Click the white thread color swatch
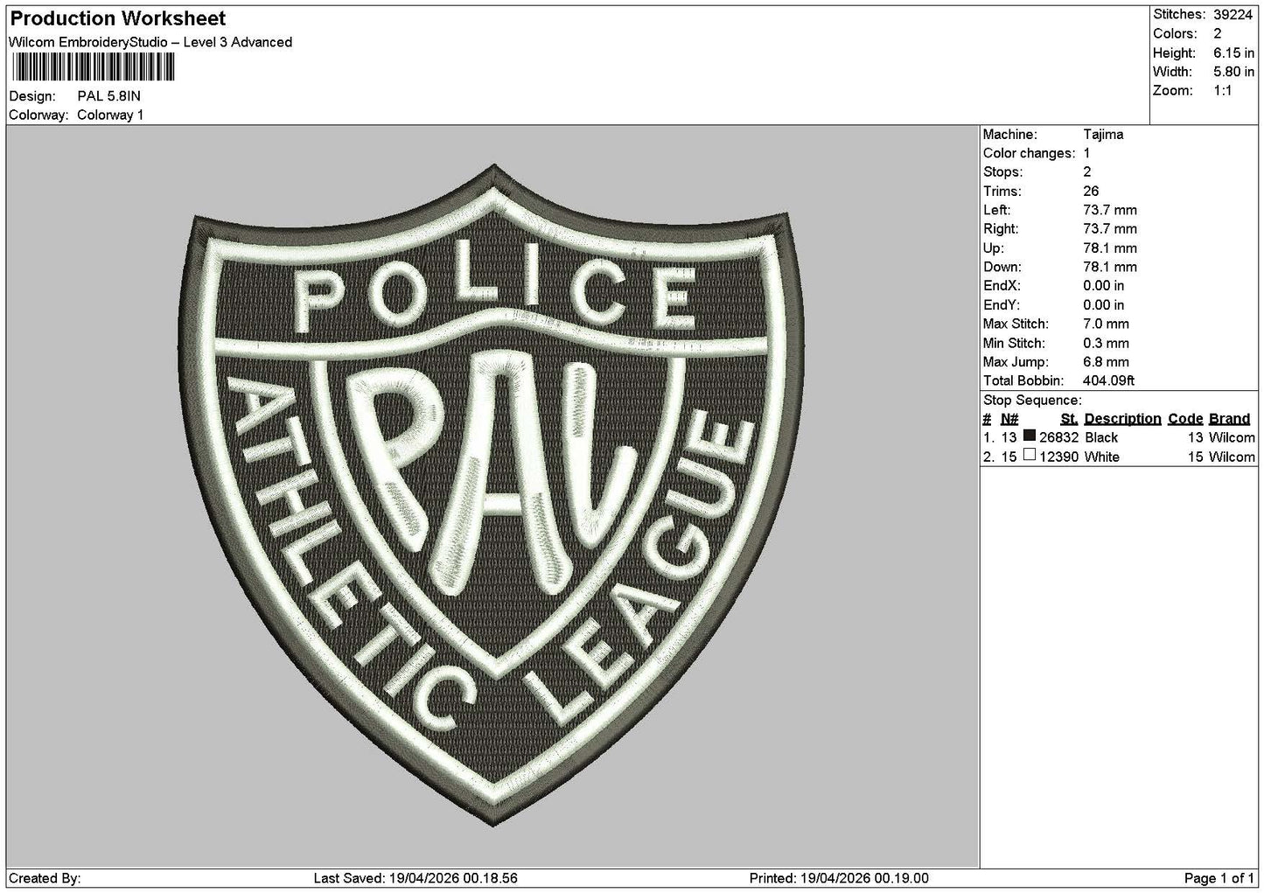 (x=1030, y=456)
